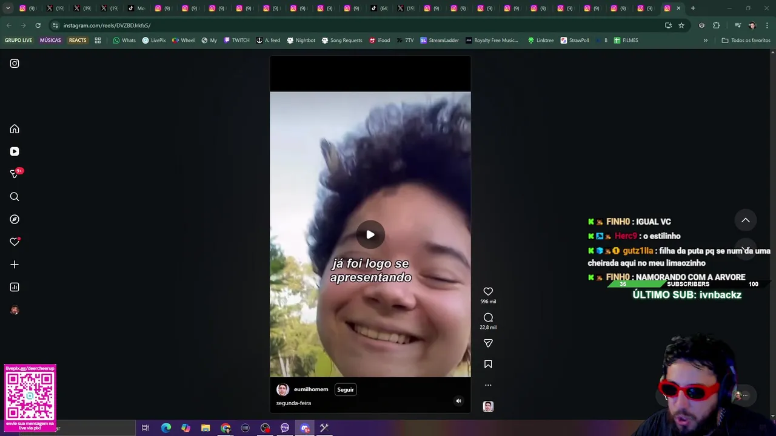Open the GRUPO LIVE bookmark
This screenshot has height=436, width=776.
tap(18, 41)
